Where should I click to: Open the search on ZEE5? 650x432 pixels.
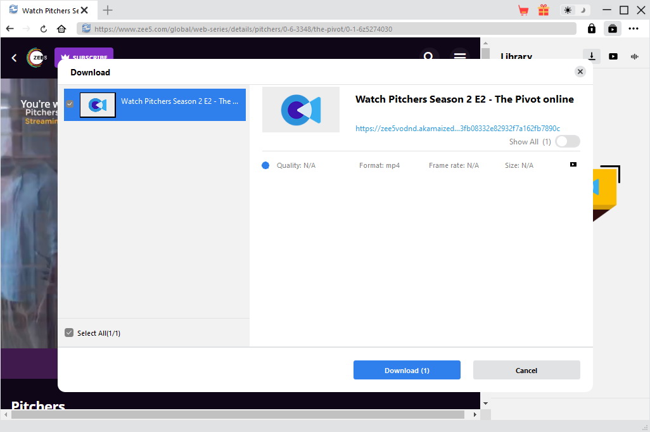click(430, 57)
